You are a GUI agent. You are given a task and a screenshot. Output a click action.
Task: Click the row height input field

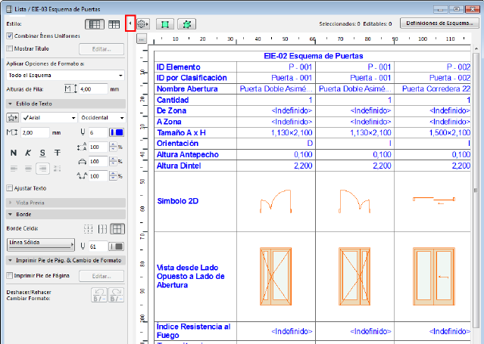click(93, 89)
